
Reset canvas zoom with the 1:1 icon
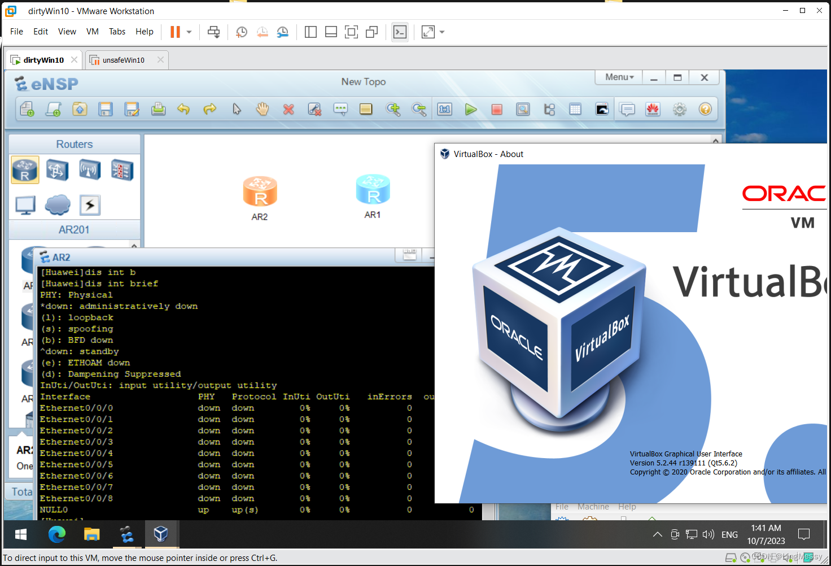(445, 109)
